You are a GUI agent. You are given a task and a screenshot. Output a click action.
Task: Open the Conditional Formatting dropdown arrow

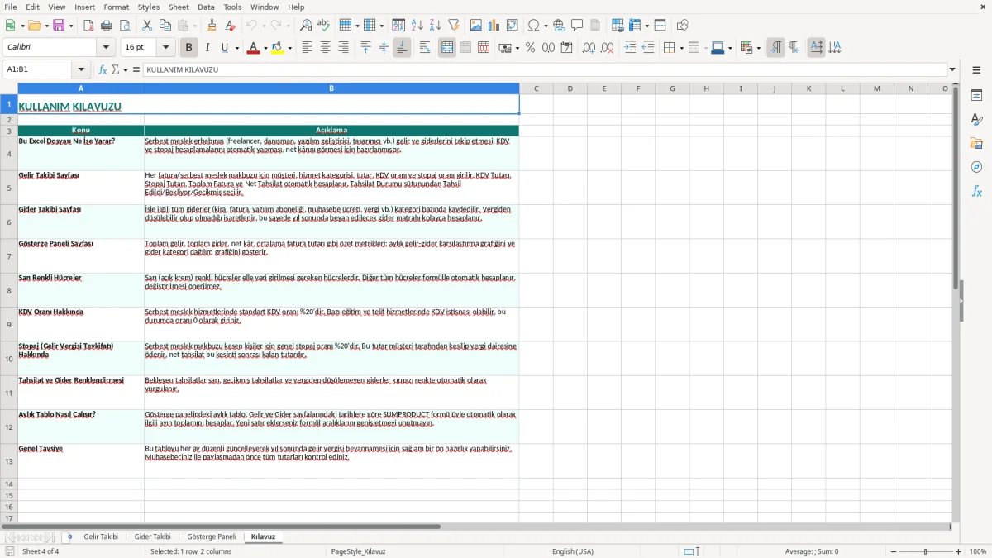click(x=758, y=48)
